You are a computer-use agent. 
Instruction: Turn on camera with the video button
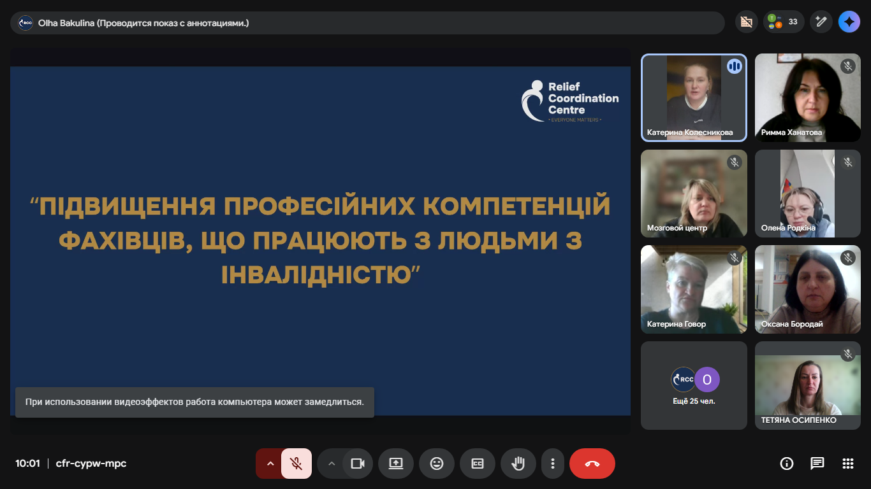358,464
